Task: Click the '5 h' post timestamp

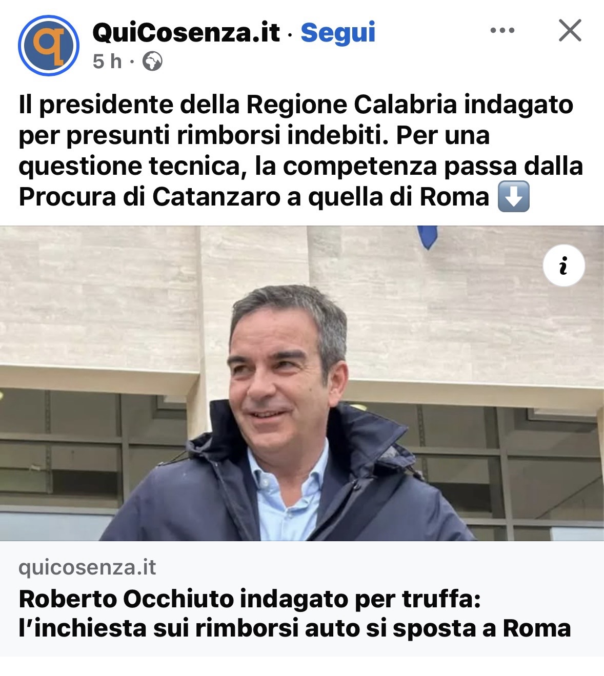Action: point(108,62)
